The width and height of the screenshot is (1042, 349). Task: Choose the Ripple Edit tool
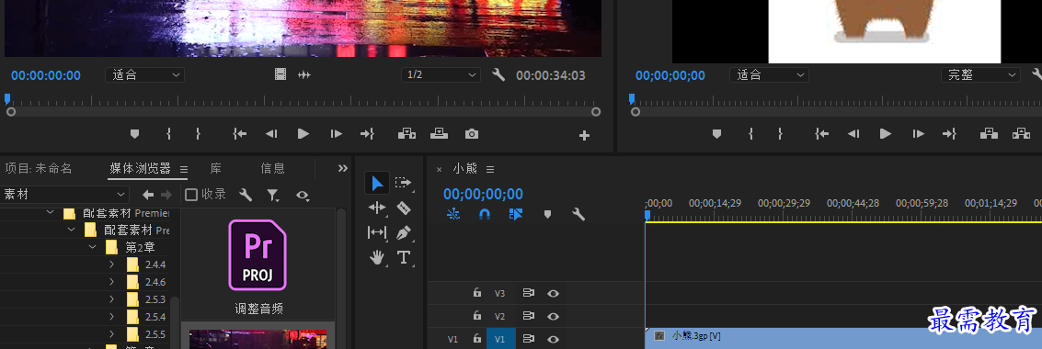(377, 208)
